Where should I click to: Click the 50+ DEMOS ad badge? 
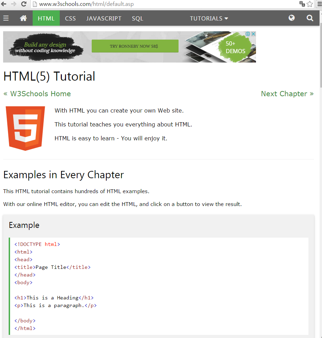tap(236, 47)
